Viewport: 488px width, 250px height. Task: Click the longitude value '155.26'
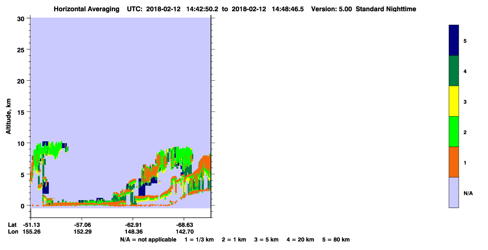pos(32,232)
